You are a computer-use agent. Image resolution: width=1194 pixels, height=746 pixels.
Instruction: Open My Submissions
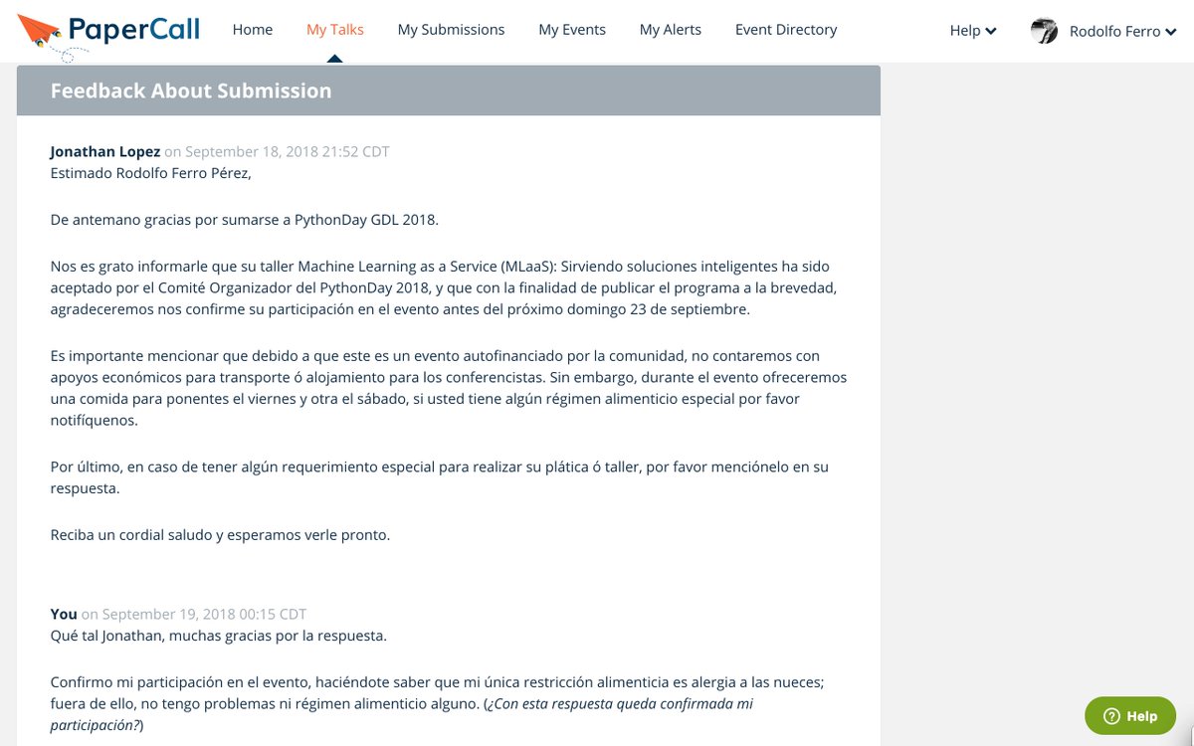point(451,30)
